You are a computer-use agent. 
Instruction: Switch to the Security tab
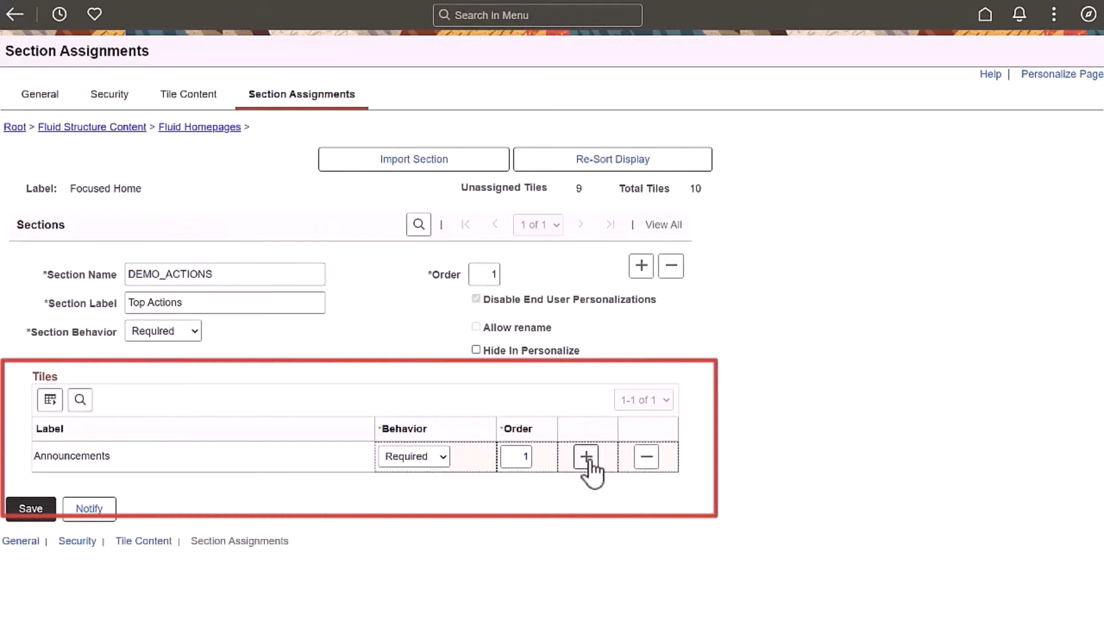(x=109, y=94)
